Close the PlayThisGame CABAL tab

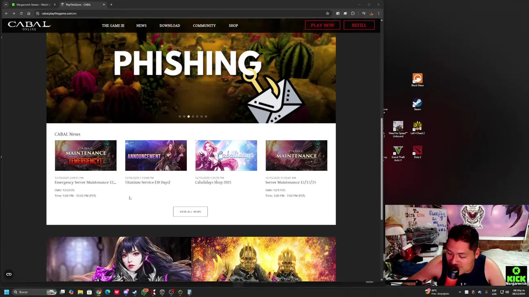pyautogui.click(x=104, y=5)
